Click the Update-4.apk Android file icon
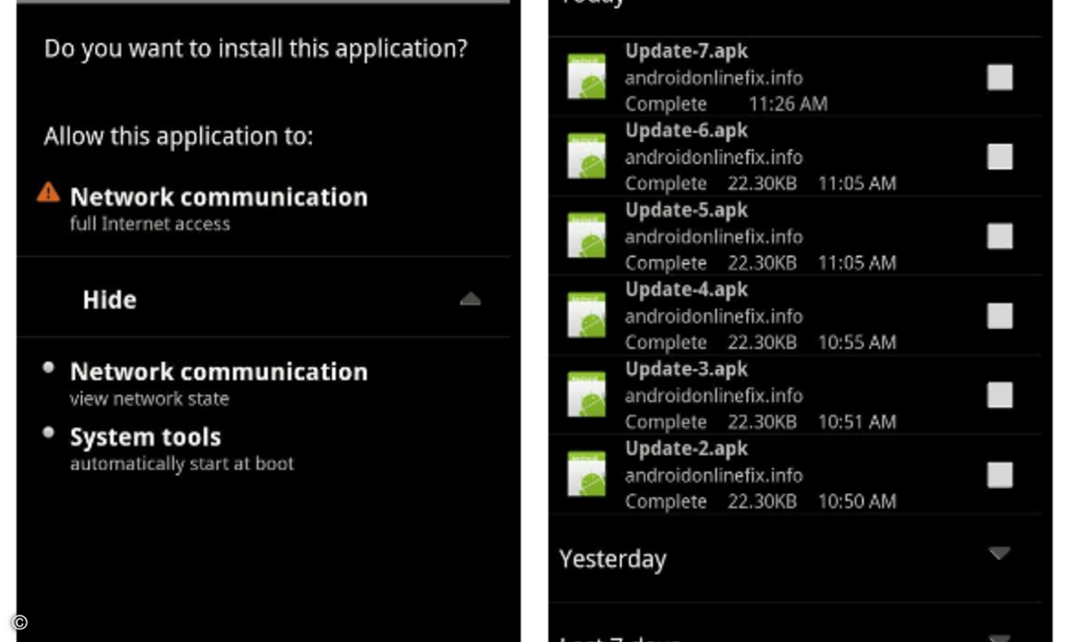This screenshot has width=1071, height=642. point(586,315)
